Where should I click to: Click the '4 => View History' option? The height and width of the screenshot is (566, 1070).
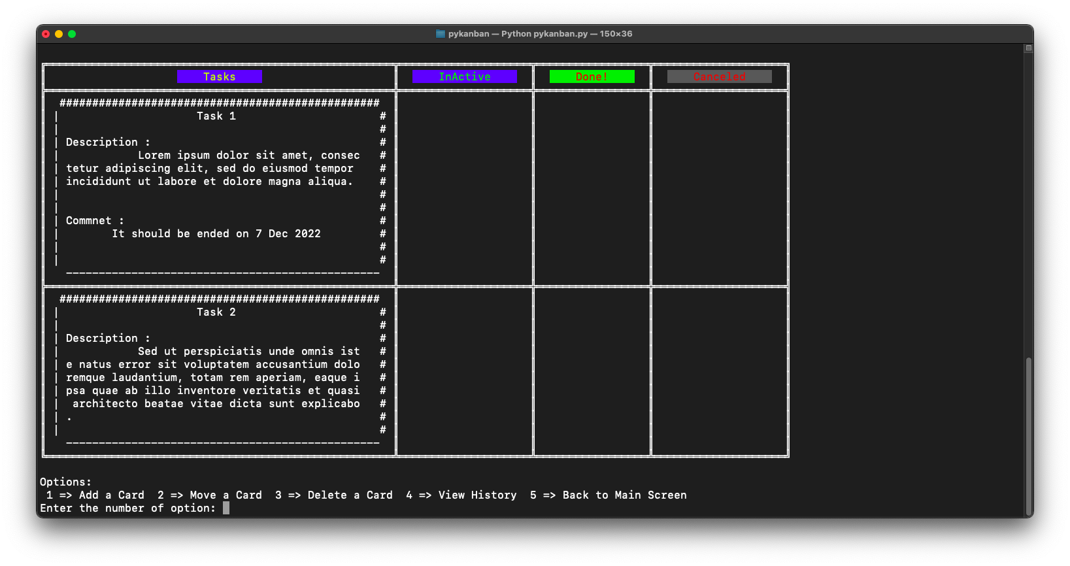461,495
